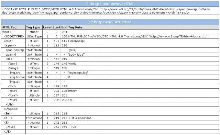Select the 'img.alt' attribute cell
Screen dimensions: 220x135
coord(13,82)
